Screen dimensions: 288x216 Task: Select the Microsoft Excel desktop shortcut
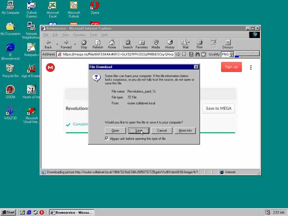53,10
